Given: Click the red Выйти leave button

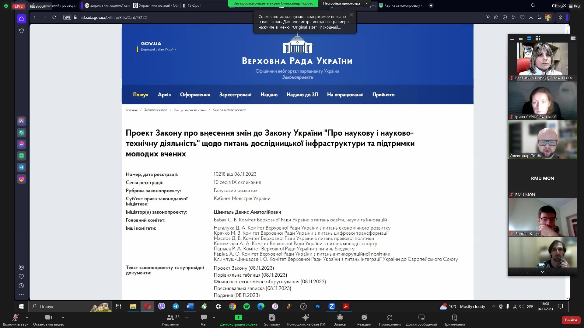Looking at the screenshot, I should [571, 320].
